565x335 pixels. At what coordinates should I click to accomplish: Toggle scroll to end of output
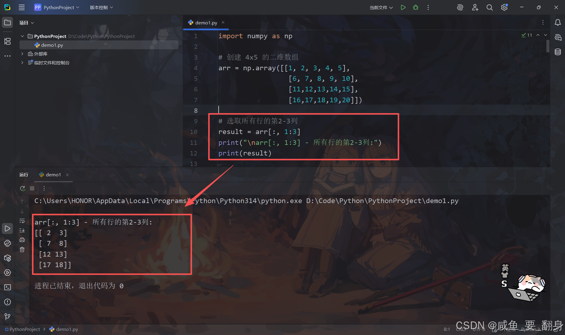pos(22,230)
